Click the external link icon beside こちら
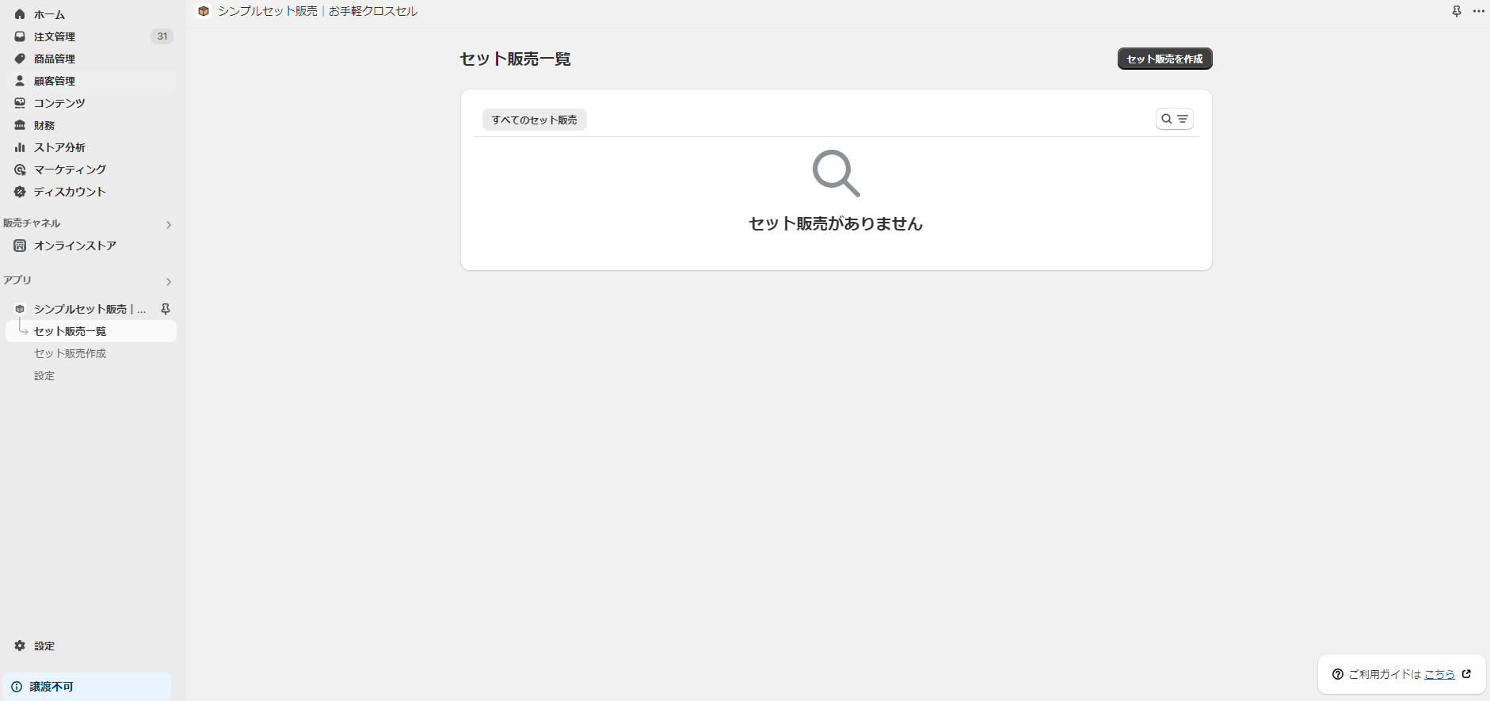 point(1466,674)
